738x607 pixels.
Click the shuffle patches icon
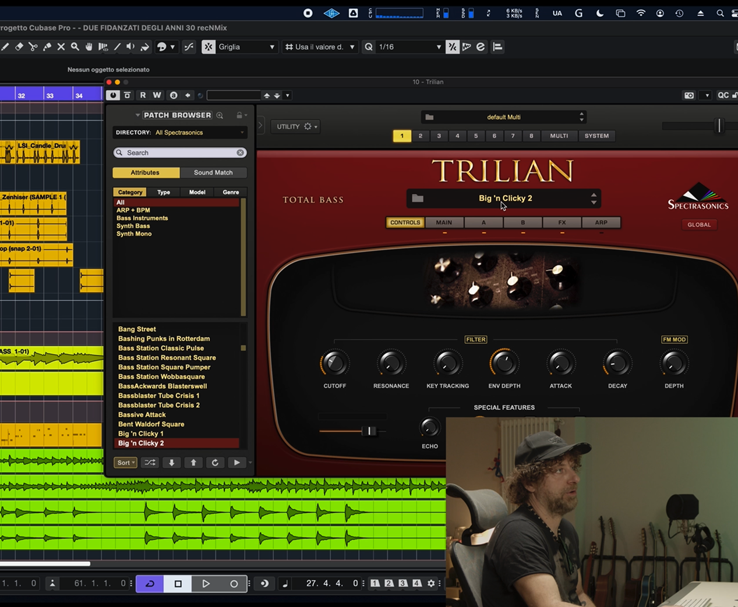click(x=150, y=463)
